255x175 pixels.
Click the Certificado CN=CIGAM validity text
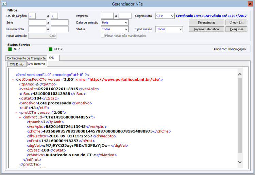(x=211, y=16)
